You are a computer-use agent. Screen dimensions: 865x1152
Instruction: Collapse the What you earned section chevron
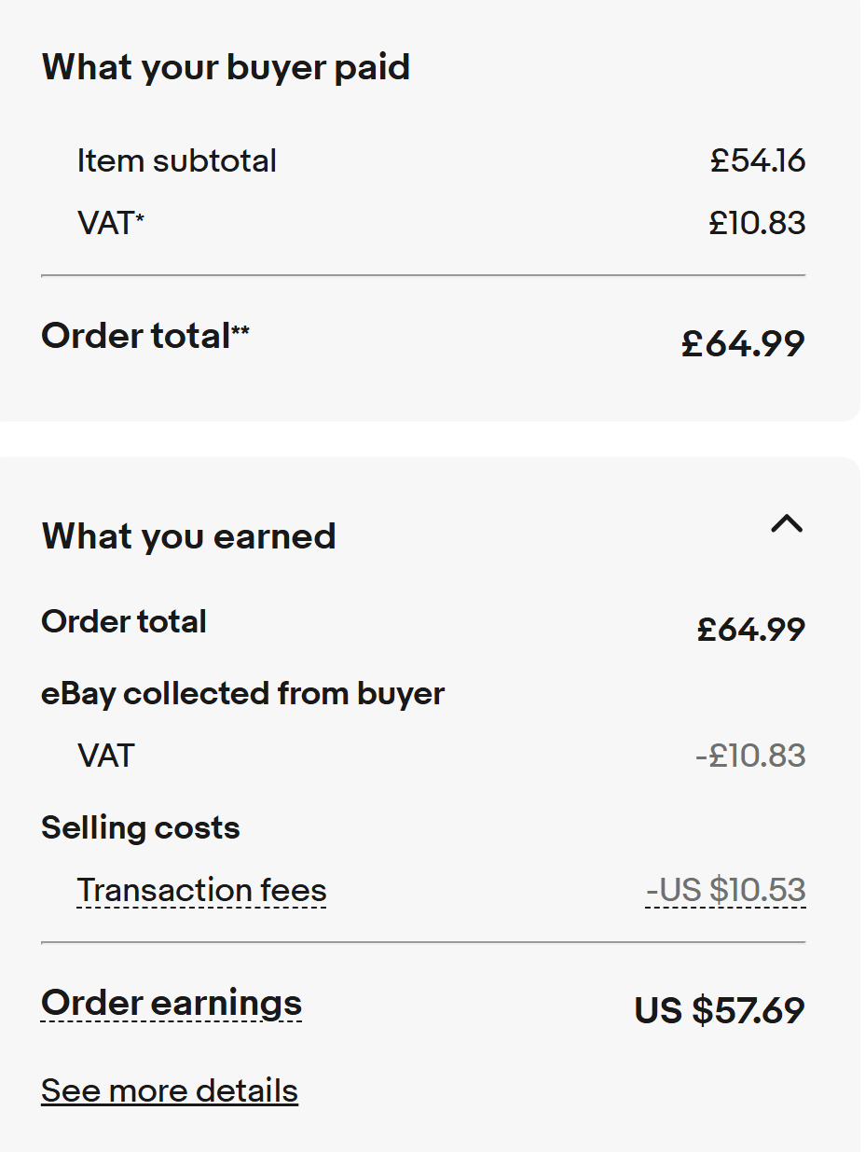coord(787,524)
